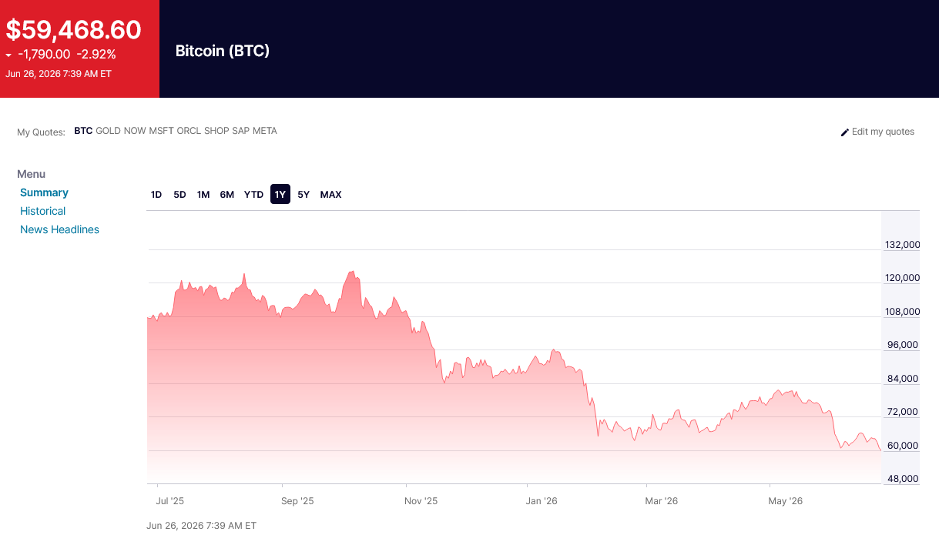The height and width of the screenshot is (545, 939).
Task: Click the Menu heading
Action: click(32, 174)
